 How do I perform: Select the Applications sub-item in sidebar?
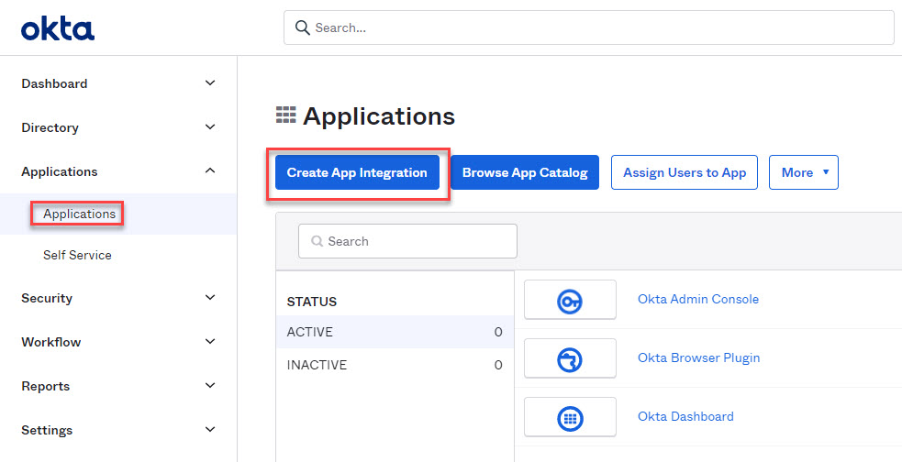80,214
